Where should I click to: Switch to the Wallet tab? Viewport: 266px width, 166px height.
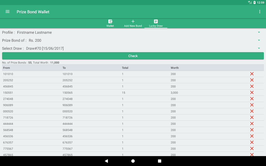pyautogui.click(x=110, y=23)
